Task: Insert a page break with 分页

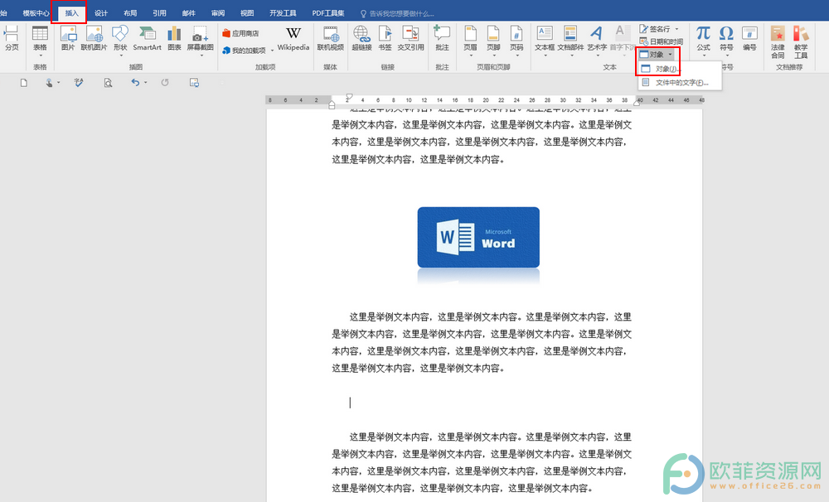Action: 12,38
